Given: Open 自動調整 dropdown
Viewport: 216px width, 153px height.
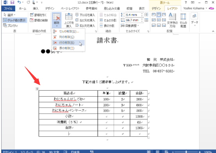Looking at the screenshot, I should click(130, 26).
